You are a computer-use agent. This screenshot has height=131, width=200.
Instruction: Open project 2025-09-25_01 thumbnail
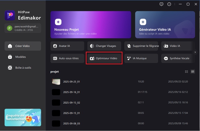[56, 82]
